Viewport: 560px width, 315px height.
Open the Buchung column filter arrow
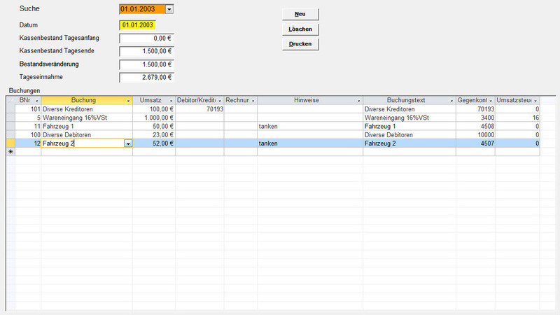(x=128, y=101)
